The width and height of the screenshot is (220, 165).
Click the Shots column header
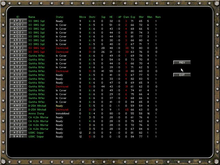[92, 17]
